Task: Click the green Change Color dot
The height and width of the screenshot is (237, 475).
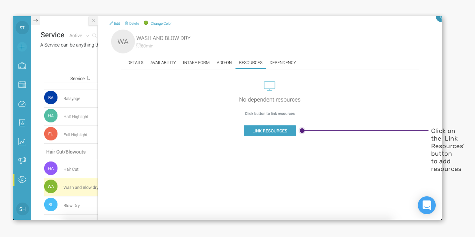Action: pos(146,23)
